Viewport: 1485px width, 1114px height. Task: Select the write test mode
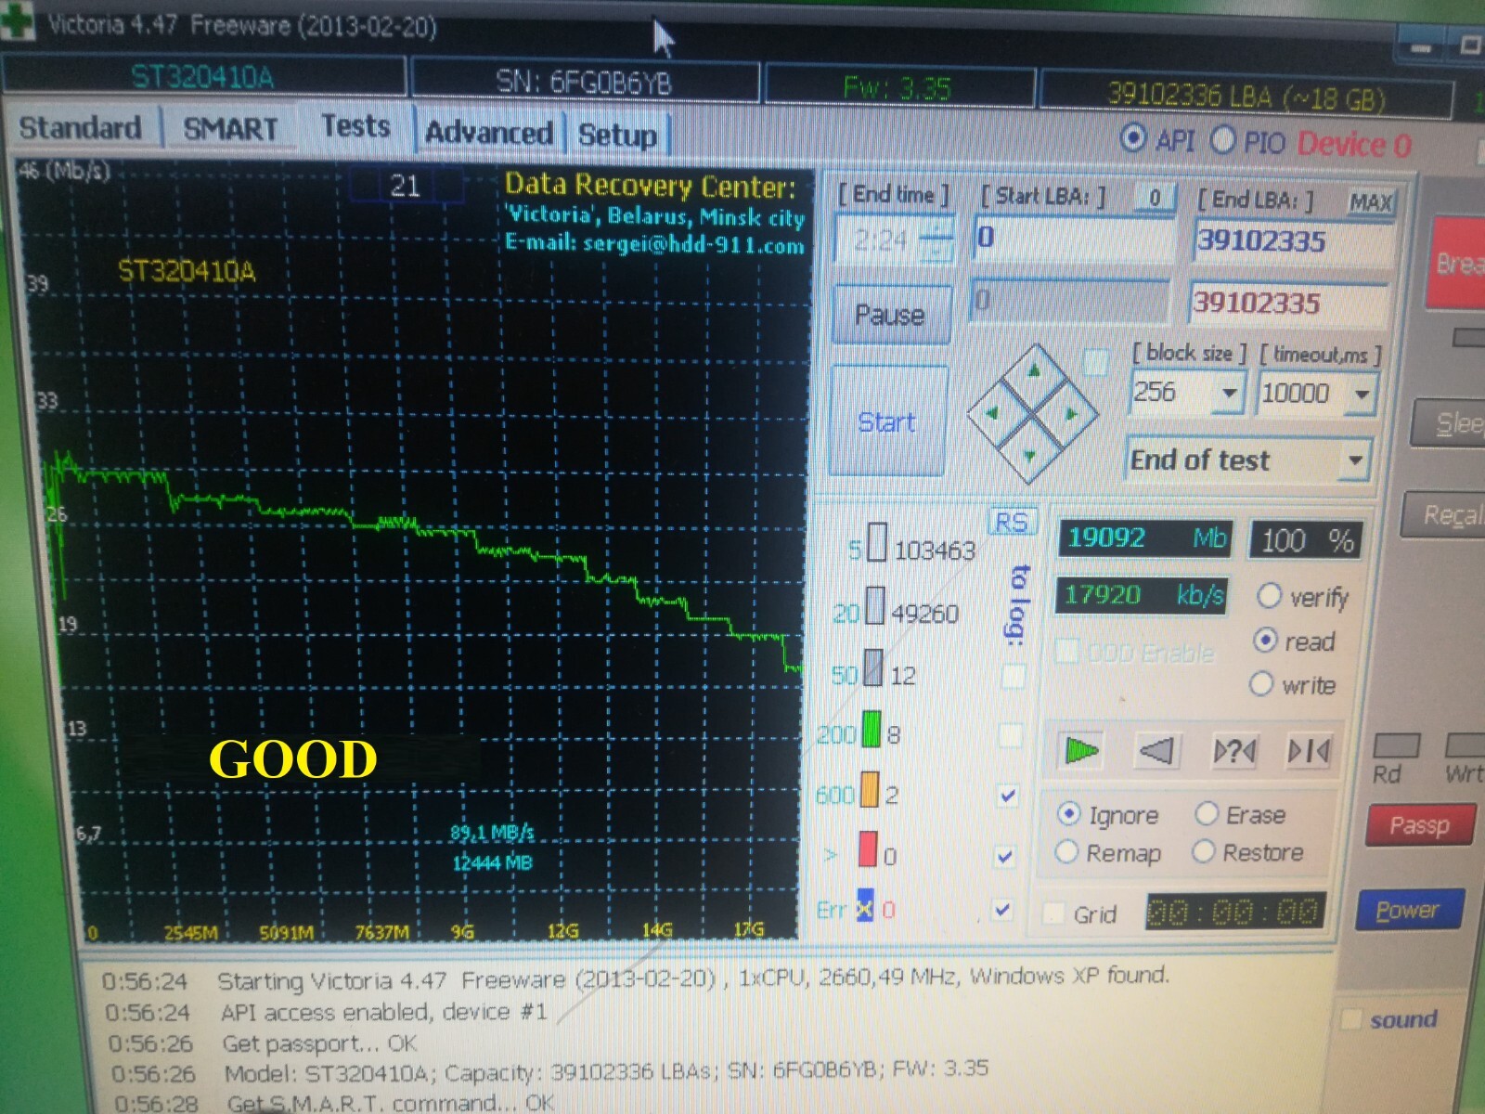(x=1261, y=684)
